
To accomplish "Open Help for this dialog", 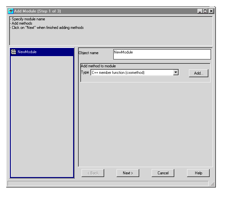I will pos(198,173).
